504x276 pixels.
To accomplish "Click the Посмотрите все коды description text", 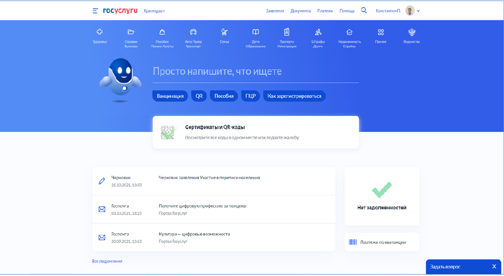I will (x=242, y=138).
